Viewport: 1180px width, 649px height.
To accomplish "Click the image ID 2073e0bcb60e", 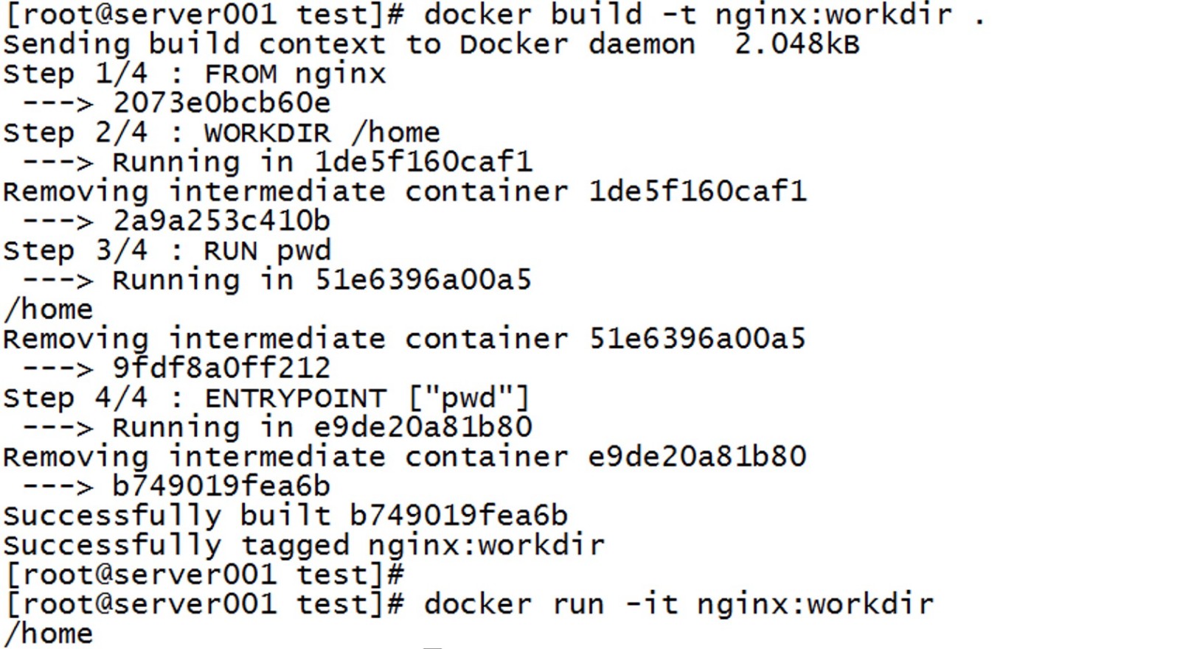I will (x=221, y=103).
